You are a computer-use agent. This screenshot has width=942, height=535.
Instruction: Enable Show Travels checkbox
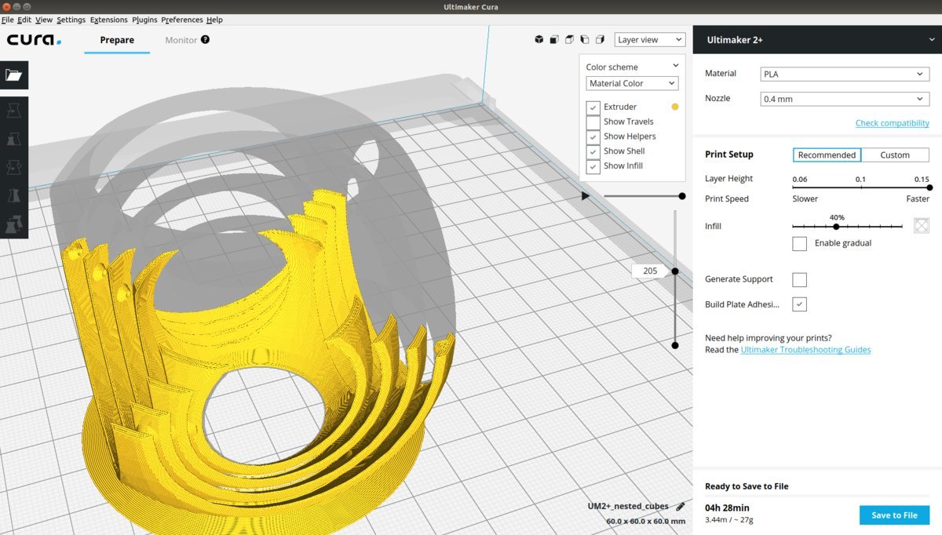[593, 122]
